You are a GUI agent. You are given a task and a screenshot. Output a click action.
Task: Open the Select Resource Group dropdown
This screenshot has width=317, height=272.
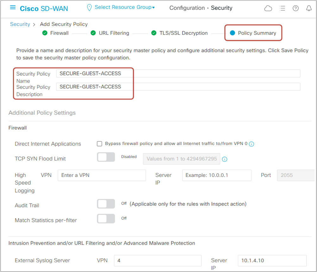pos(124,7)
